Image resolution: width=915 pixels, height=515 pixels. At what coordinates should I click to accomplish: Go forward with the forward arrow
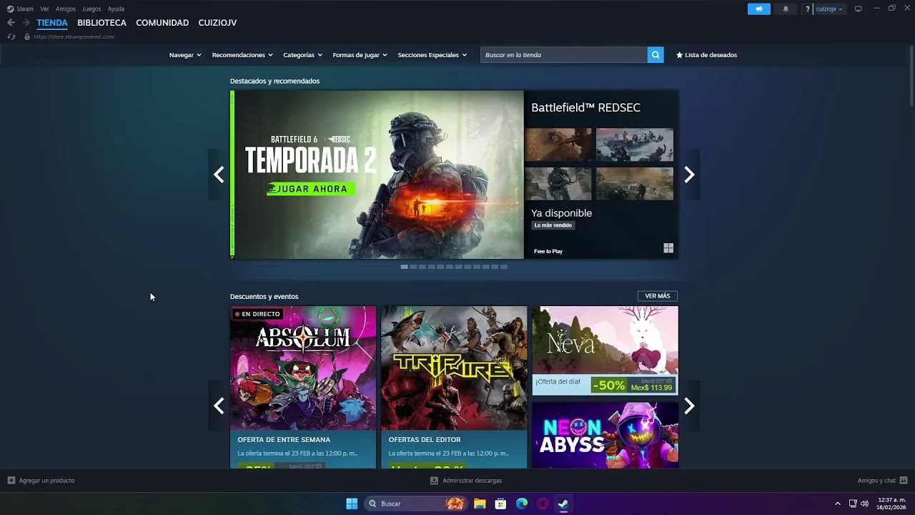point(26,23)
